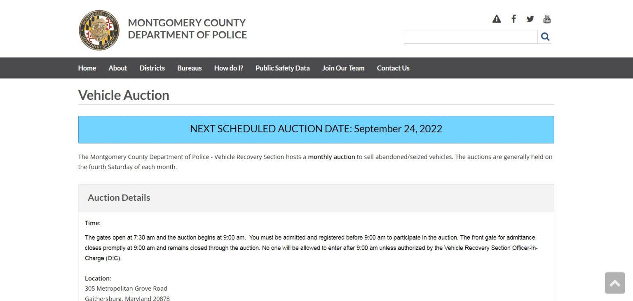Open the About menu

pyautogui.click(x=117, y=68)
